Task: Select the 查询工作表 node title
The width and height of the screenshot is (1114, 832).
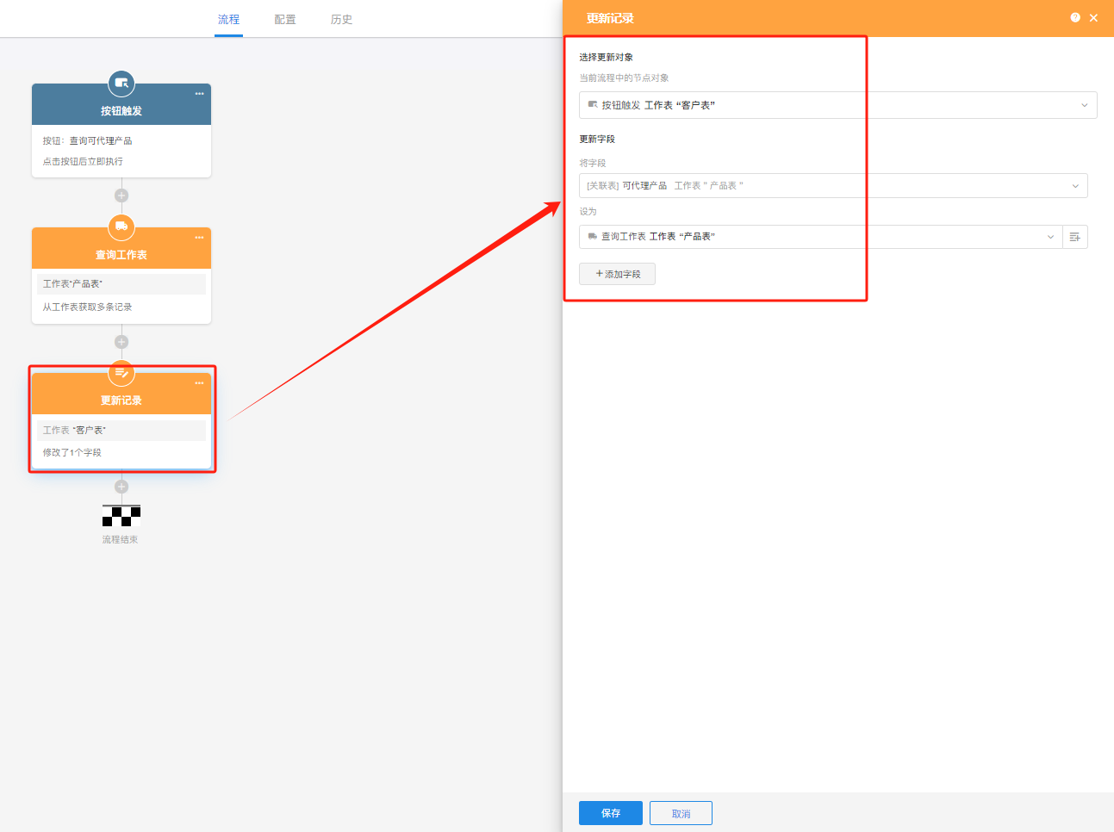Action: pos(121,255)
